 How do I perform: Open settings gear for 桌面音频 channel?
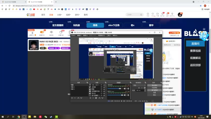(x=128, y=89)
